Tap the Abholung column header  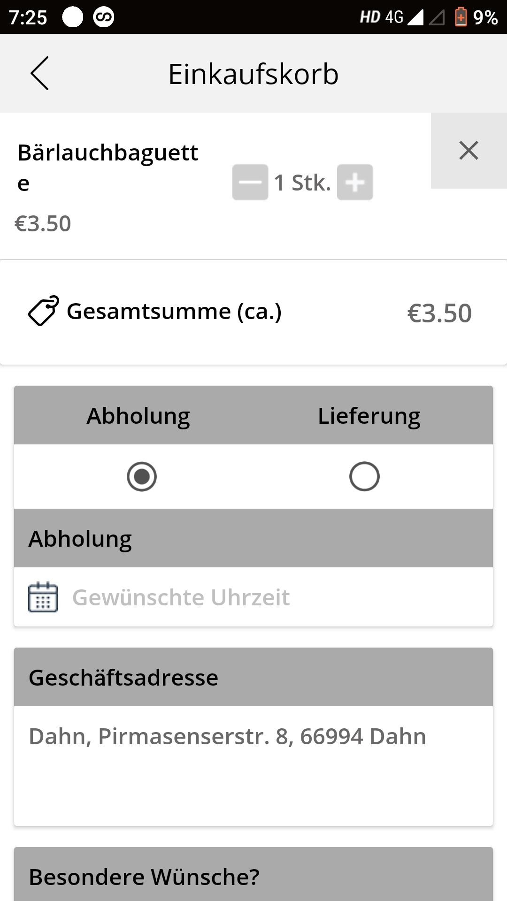pos(138,416)
